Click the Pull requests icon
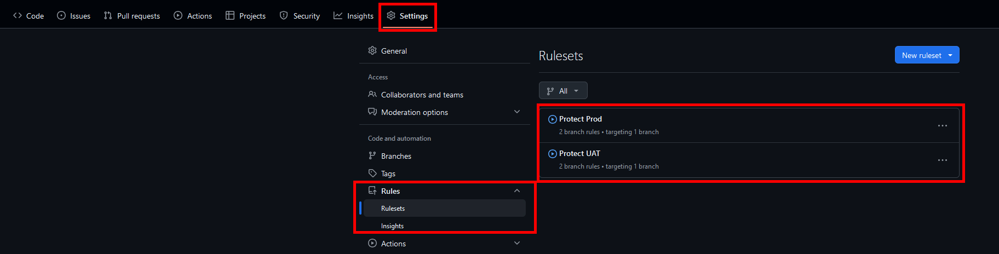 (x=108, y=15)
